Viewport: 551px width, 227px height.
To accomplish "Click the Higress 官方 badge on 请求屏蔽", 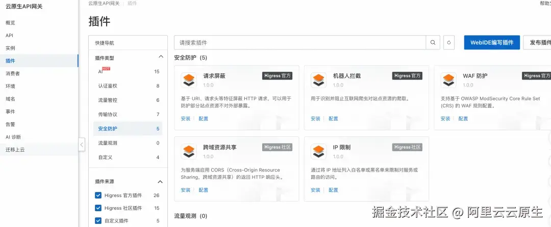I will point(277,76).
